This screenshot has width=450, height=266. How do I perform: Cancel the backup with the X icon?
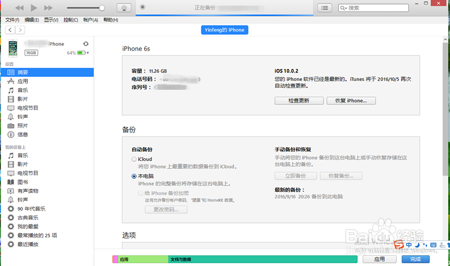coord(142,7)
